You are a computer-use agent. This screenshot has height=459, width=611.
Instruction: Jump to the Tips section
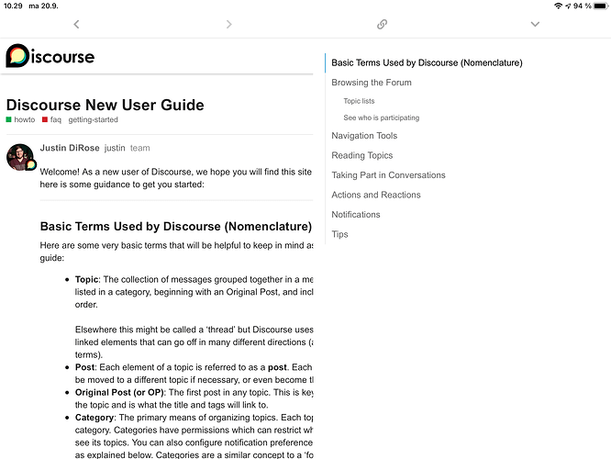tap(339, 234)
